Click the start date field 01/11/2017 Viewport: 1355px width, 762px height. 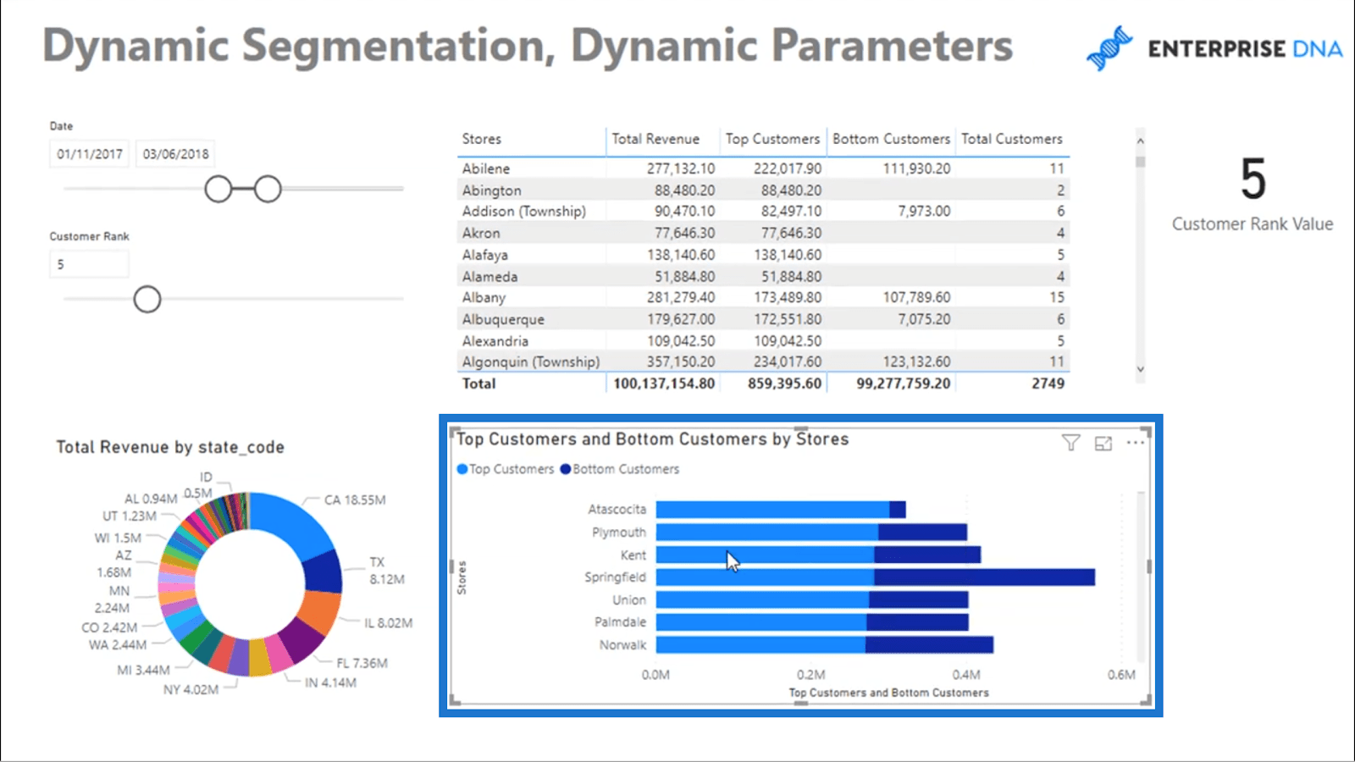(x=90, y=154)
